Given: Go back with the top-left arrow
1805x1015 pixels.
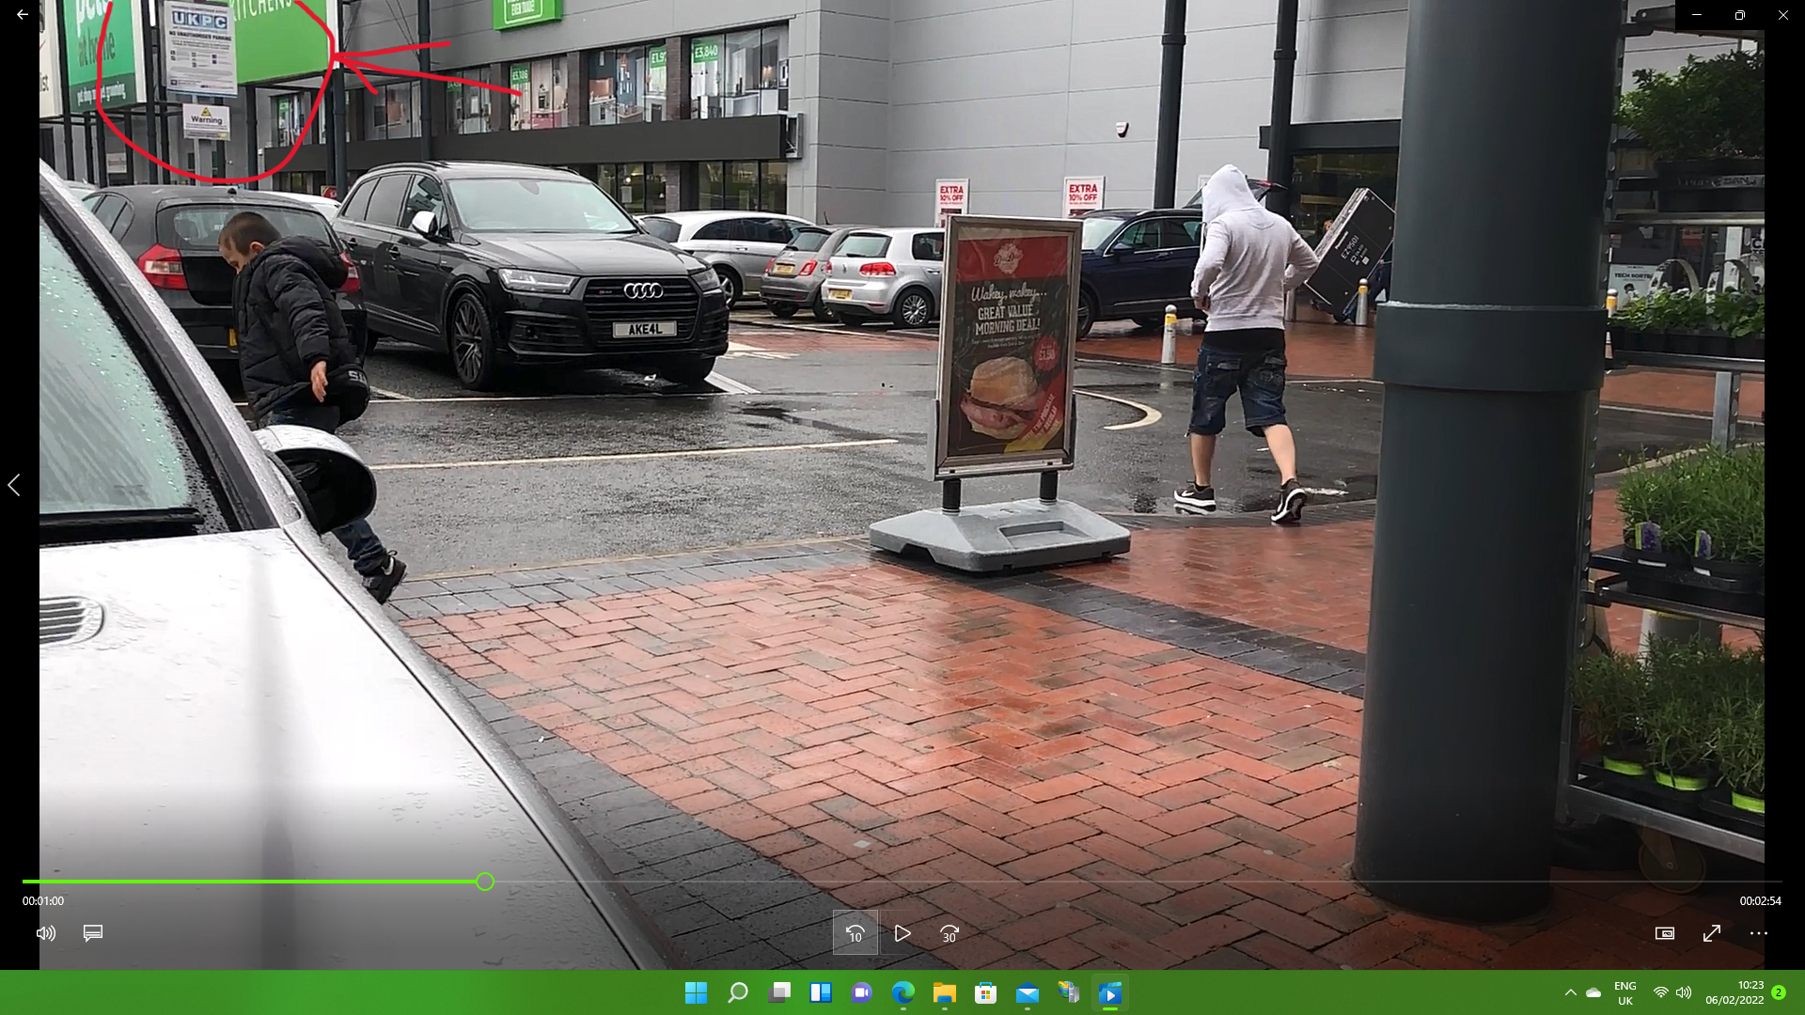Looking at the screenshot, I should tap(22, 15).
